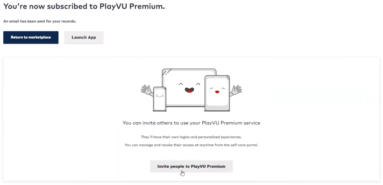This screenshot has width=383, height=185.
Task: Select the subscription confirmation heading
Action: 84,6
